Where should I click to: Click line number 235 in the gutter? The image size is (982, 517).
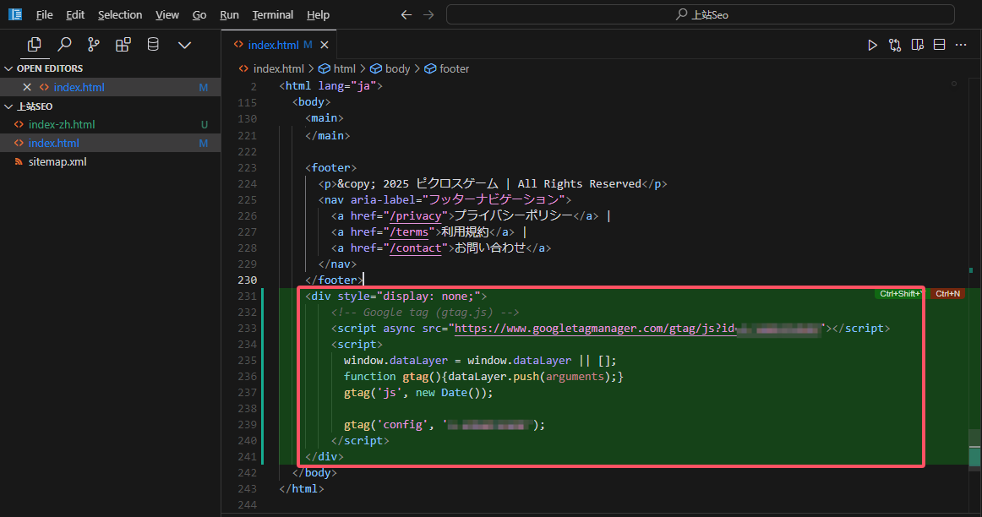click(x=247, y=361)
